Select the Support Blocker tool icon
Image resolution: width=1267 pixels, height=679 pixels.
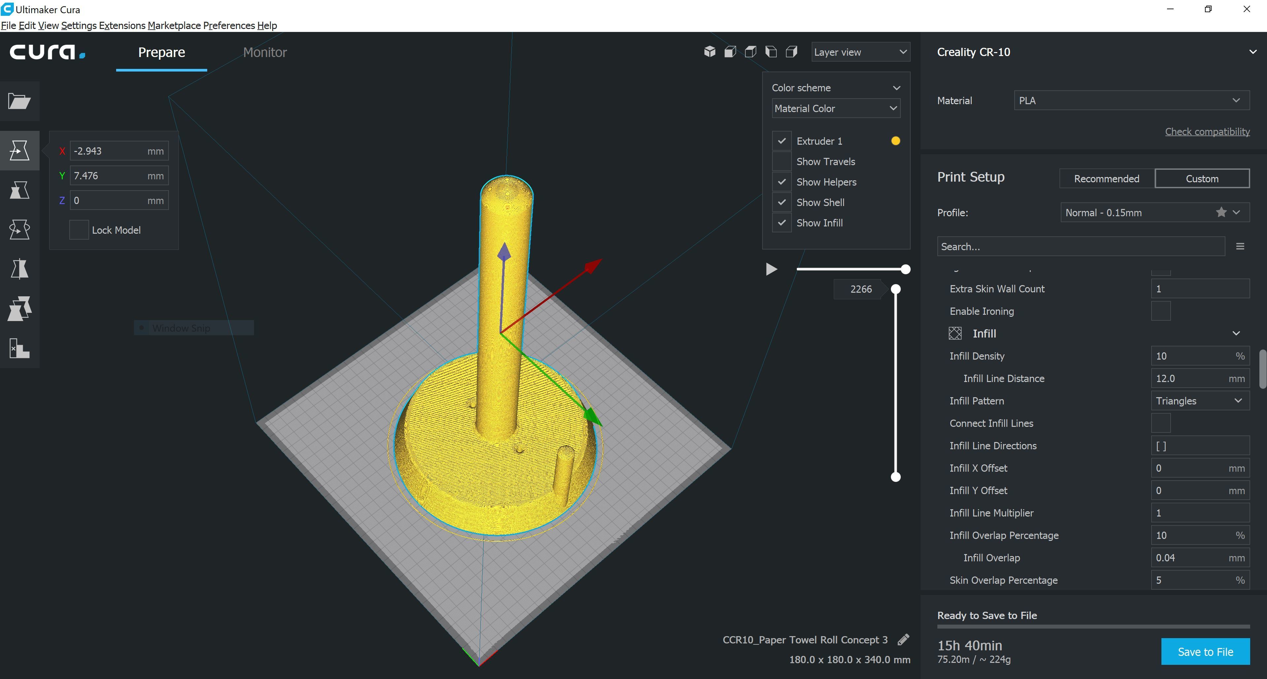[19, 348]
